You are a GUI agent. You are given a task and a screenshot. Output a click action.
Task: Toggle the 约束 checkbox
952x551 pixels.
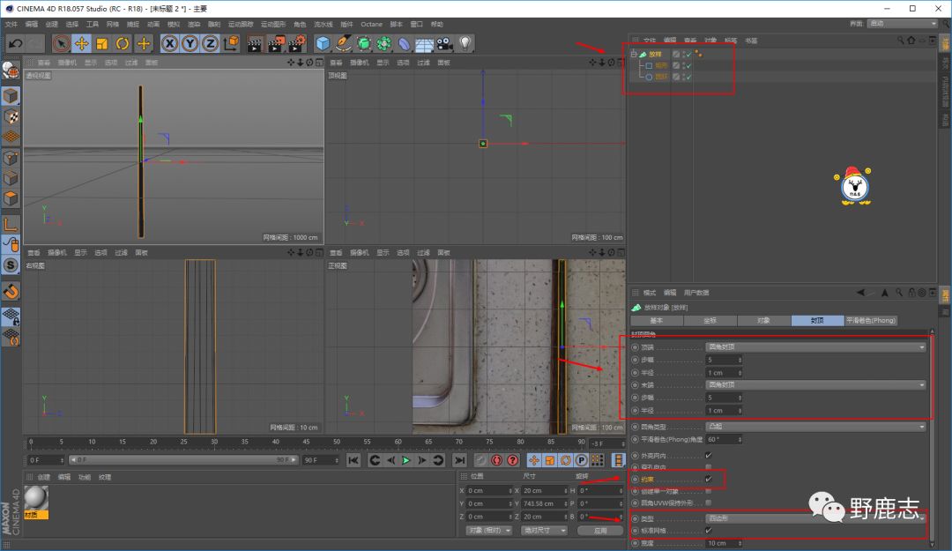(x=709, y=479)
